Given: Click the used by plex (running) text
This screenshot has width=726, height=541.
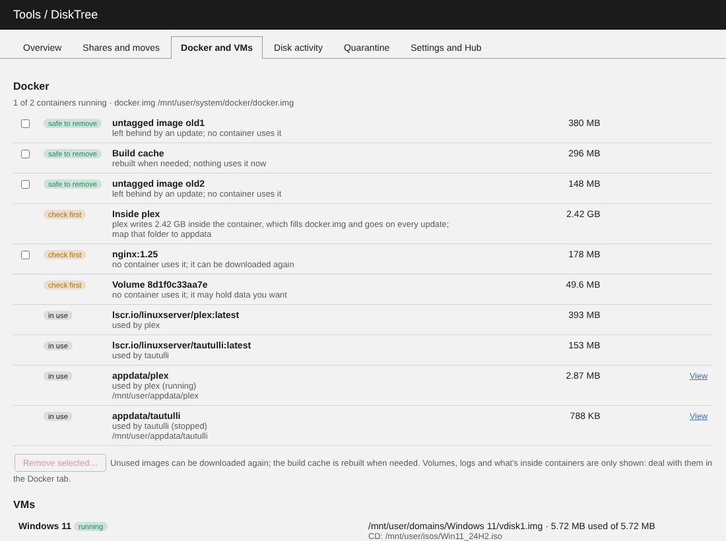Looking at the screenshot, I should point(154,385).
